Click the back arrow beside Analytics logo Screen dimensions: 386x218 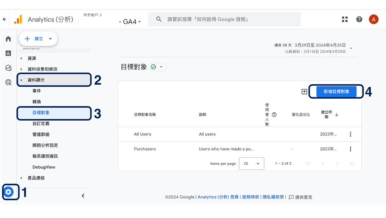5,19
